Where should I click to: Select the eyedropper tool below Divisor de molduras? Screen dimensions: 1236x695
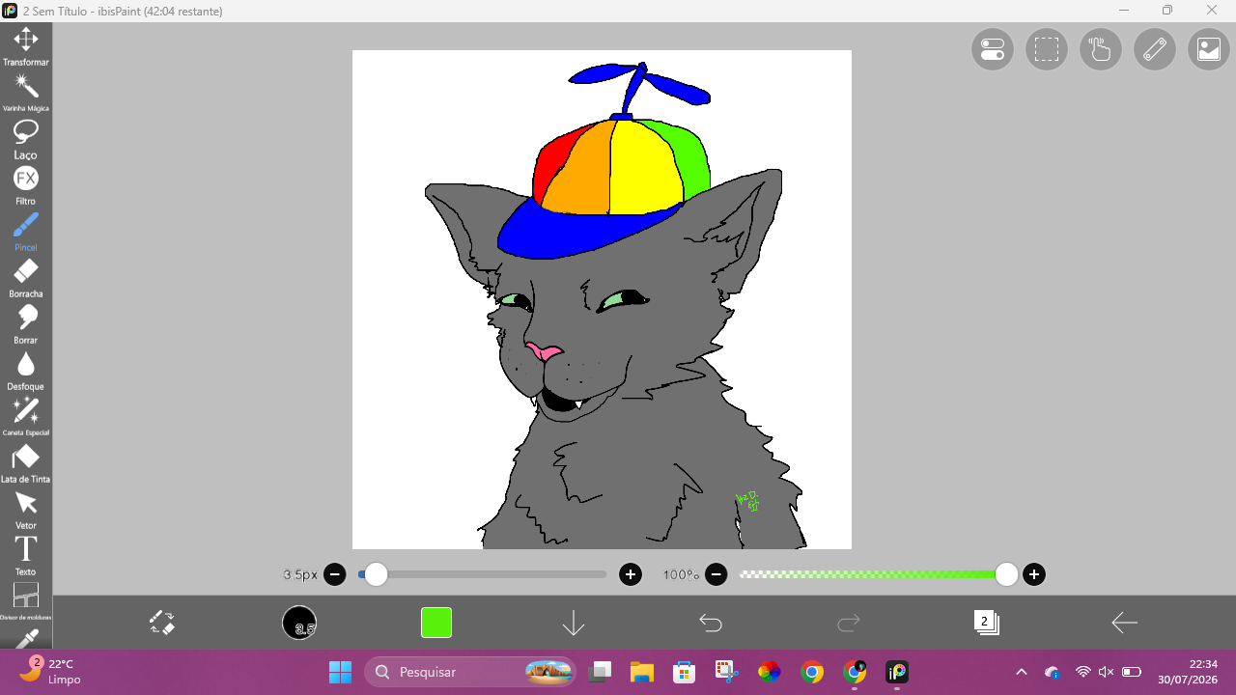click(x=26, y=637)
